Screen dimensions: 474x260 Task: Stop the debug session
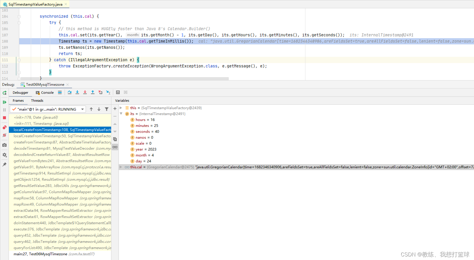coord(4,118)
